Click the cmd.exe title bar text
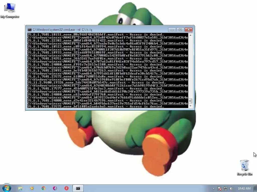The height and width of the screenshot is (192, 257). click(62, 30)
